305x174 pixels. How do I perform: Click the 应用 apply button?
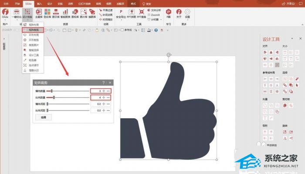pos(44,117)
